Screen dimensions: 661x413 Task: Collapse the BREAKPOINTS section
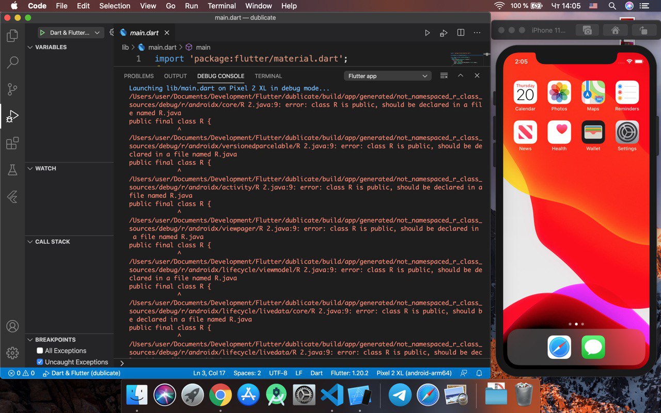point(69,340)
